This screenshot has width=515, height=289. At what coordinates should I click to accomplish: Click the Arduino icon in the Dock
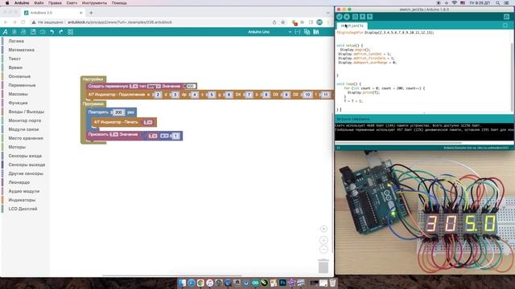255,283
